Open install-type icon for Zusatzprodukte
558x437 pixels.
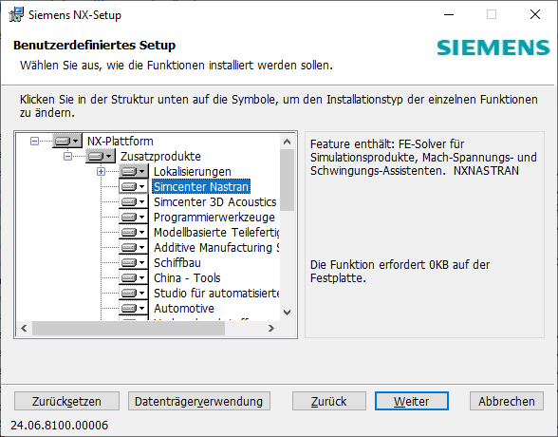coord(101,156)
